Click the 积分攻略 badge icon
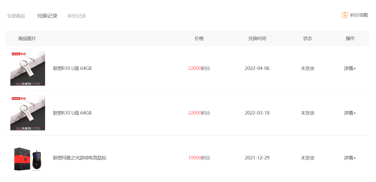This screenshot has height=182, width=376. pyautogui.click(x=345, y=15)
